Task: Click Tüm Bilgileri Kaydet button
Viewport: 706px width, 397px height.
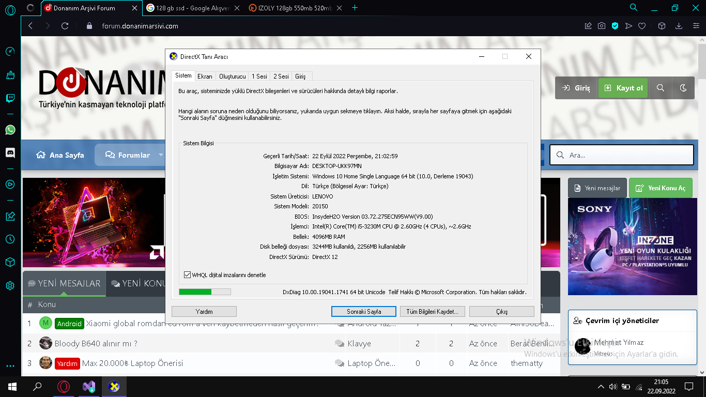Action: 433,312
